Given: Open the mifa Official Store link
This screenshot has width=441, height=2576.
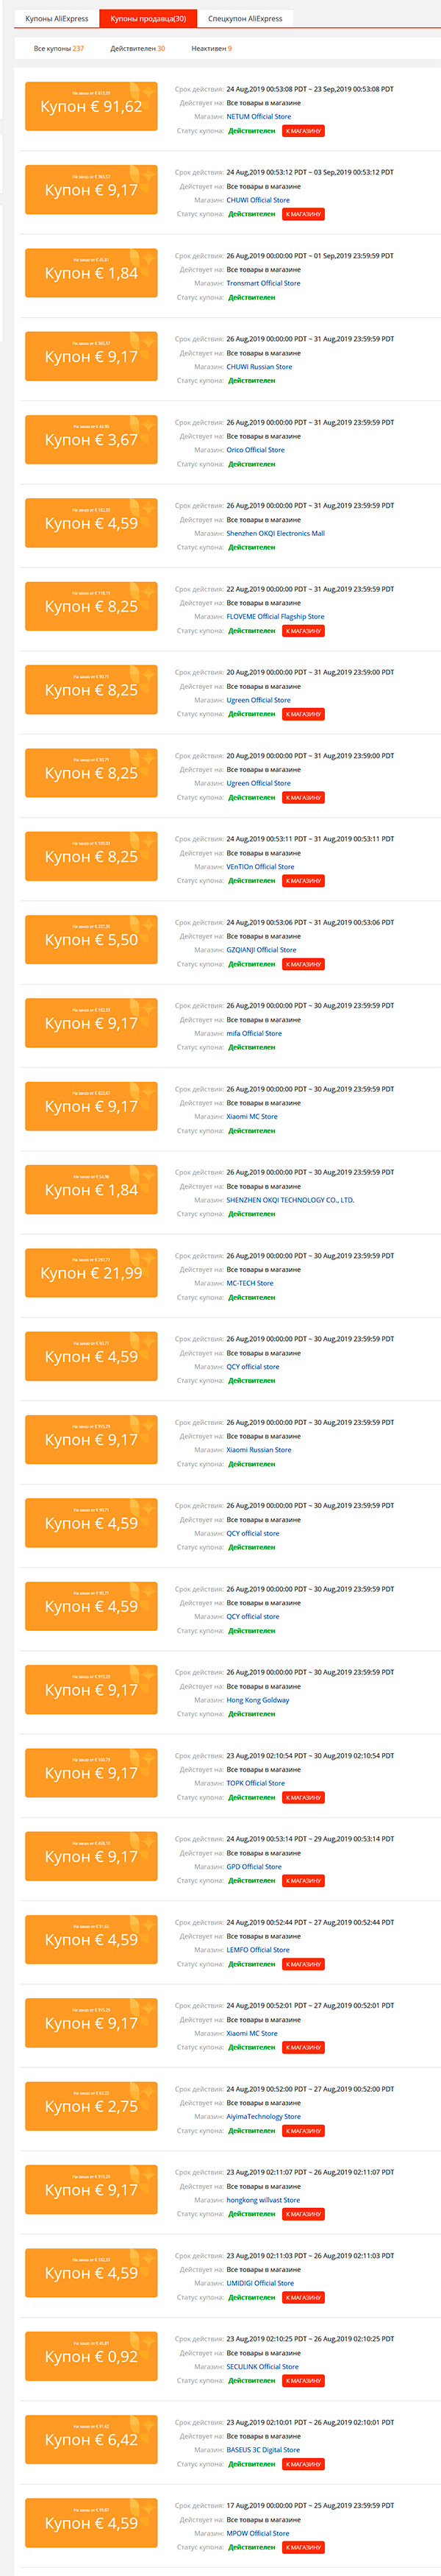Looking at the screenshot, I should point(254,1033).
